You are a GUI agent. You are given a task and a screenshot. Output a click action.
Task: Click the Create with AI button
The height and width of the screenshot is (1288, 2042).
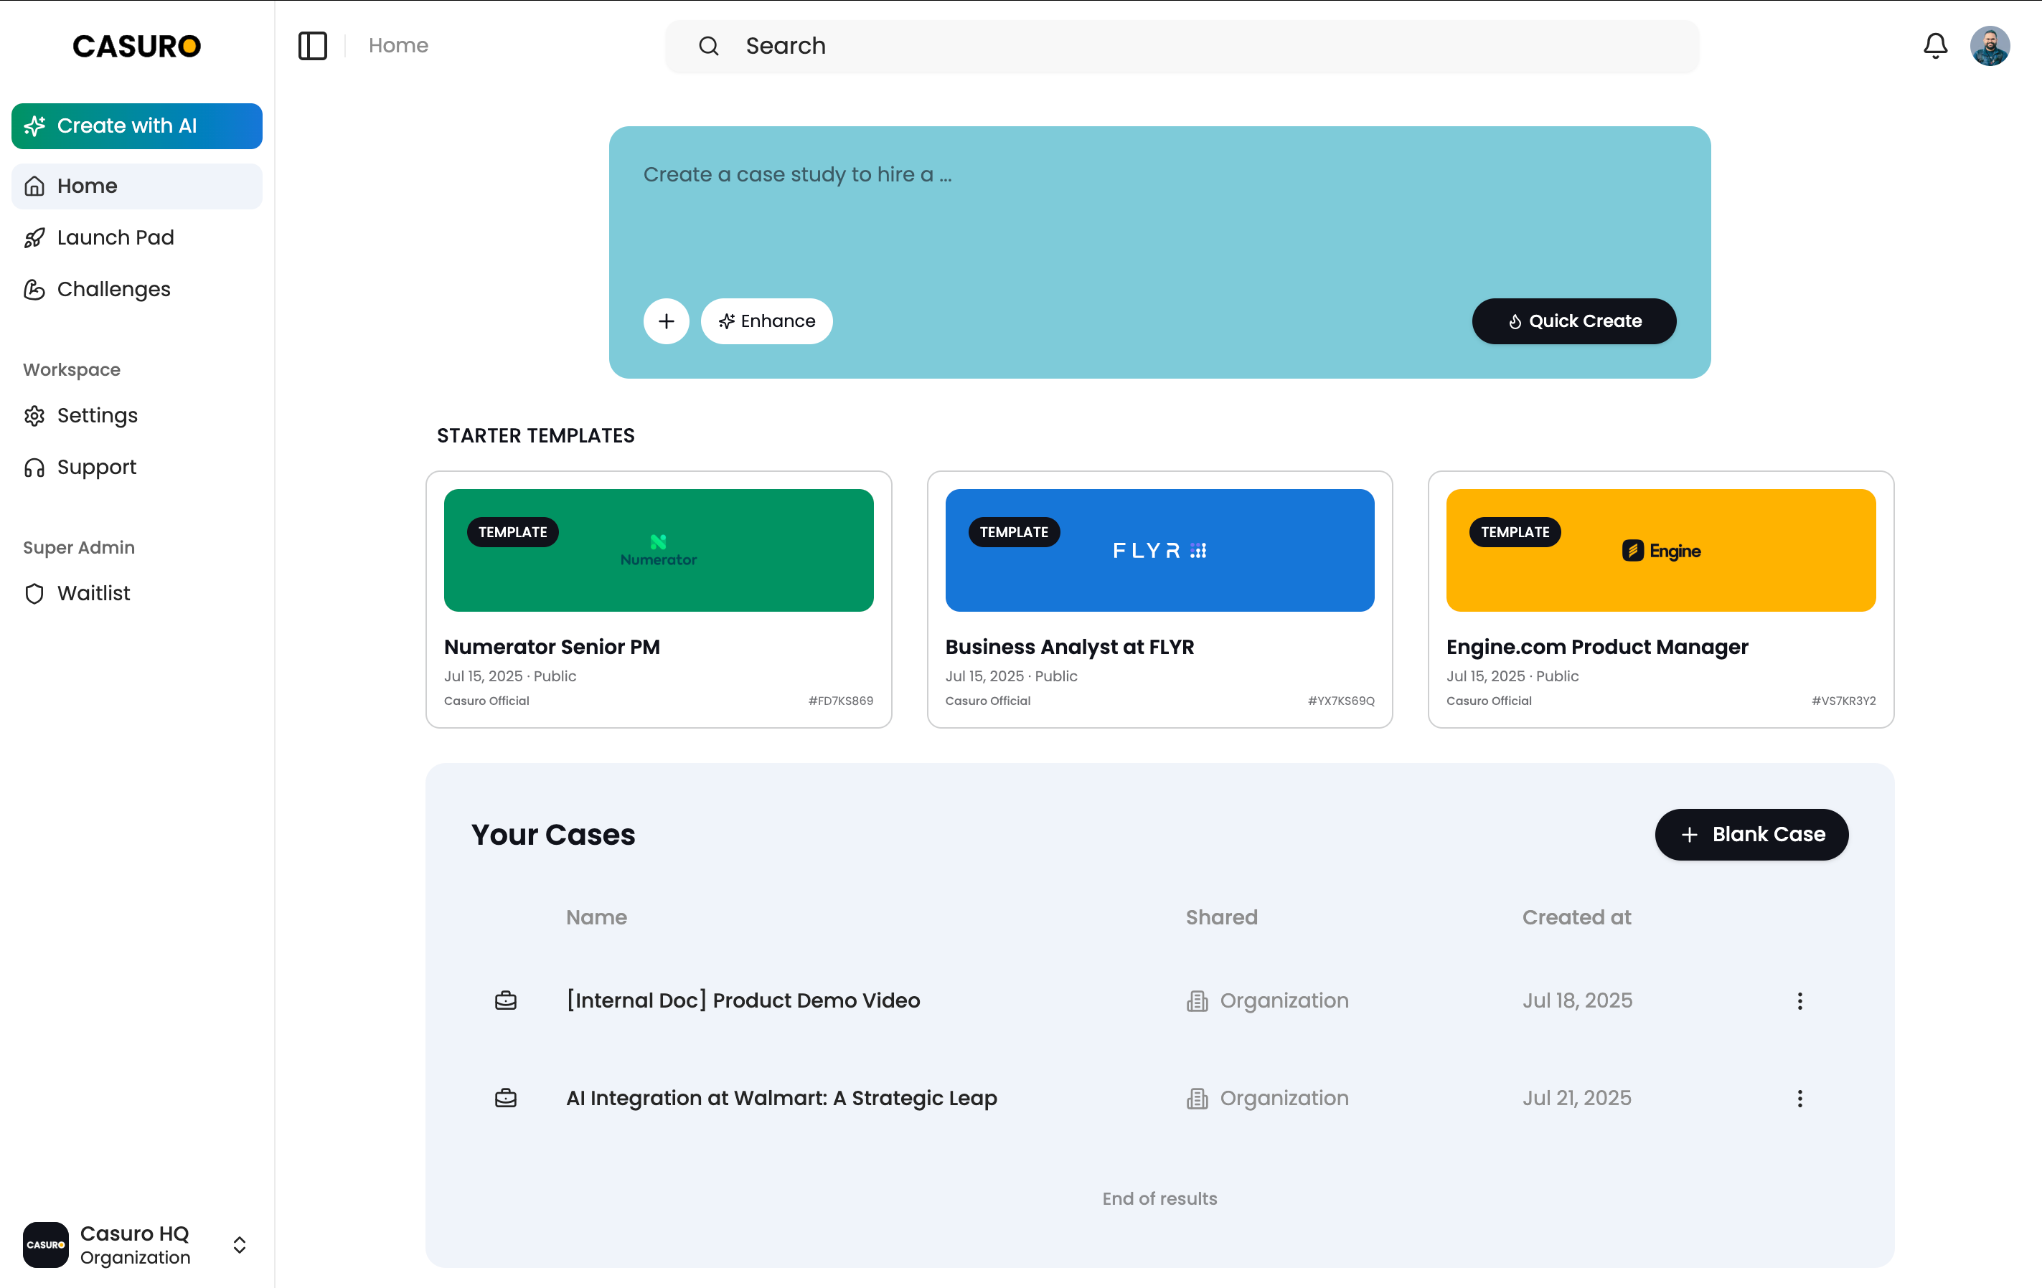click(x=136, y=126)
